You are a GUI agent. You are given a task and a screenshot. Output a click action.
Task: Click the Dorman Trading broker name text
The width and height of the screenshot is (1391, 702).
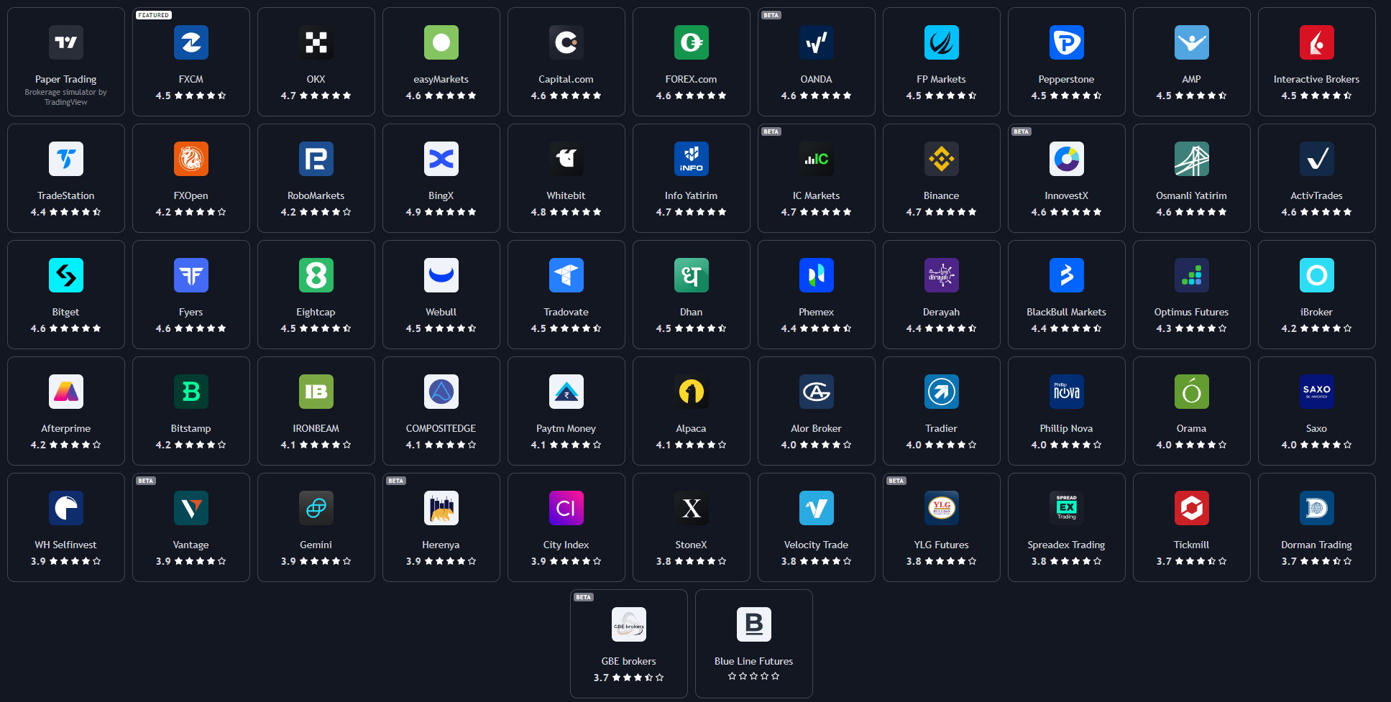pos(1317,545)
